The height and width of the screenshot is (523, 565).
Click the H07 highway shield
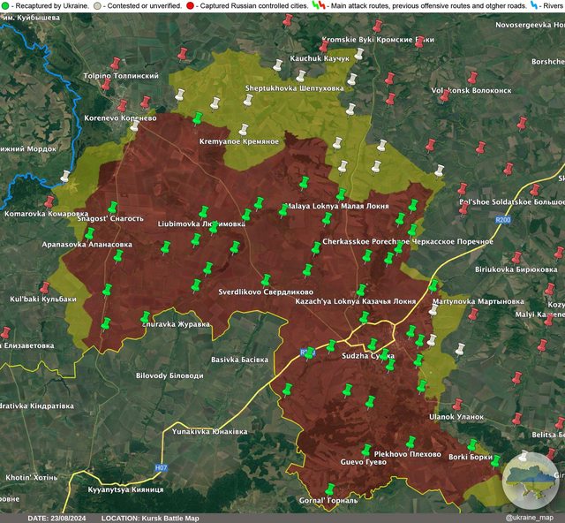coord(161,467)
